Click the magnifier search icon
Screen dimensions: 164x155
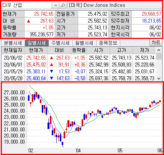tap(63, 5)
